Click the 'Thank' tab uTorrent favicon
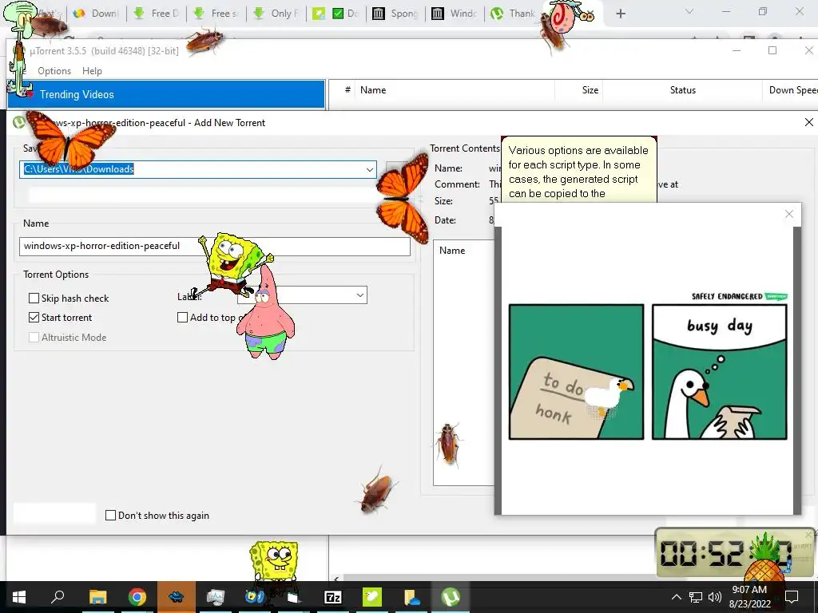This screenshot has width=818, height=613. pos(497,14)
